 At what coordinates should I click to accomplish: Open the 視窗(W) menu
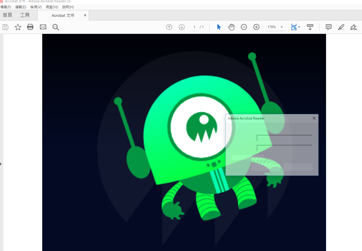click(x=52, y=7)
